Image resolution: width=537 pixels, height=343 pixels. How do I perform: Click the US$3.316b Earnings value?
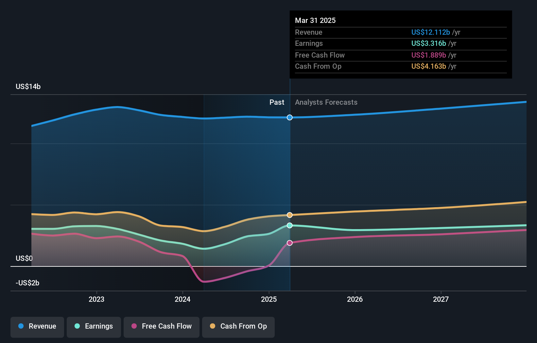[x=428, y=43]
